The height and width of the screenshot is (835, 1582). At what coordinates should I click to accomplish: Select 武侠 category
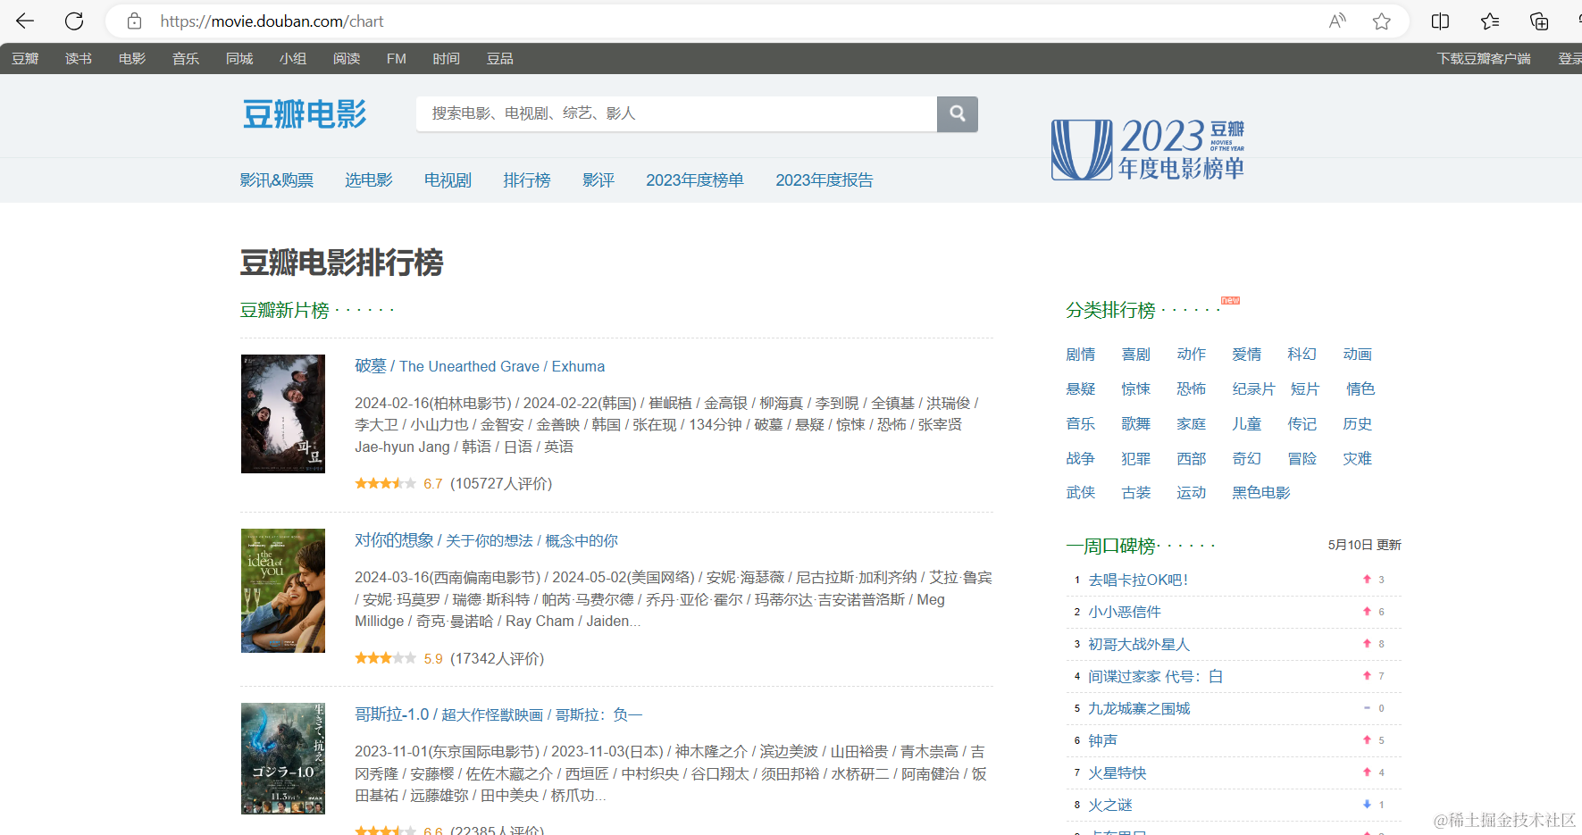(1081, 493)
